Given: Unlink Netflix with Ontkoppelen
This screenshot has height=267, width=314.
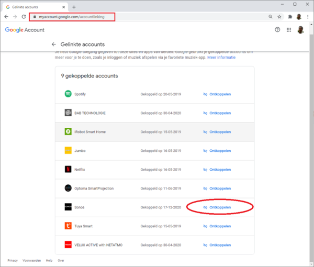Looking at the screenshot, I should click(x=217, y=170).
